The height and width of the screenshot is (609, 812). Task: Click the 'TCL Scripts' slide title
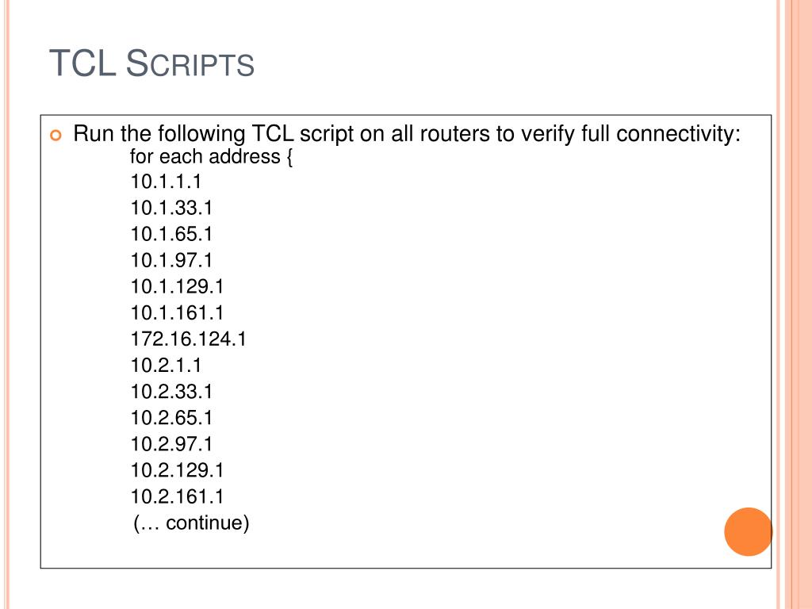151,64
